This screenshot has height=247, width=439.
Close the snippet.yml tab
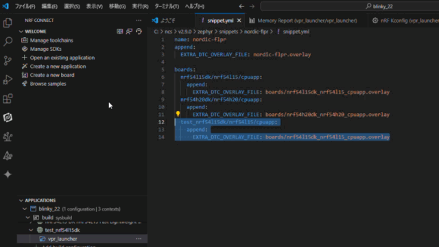click(x=239, y=21)
